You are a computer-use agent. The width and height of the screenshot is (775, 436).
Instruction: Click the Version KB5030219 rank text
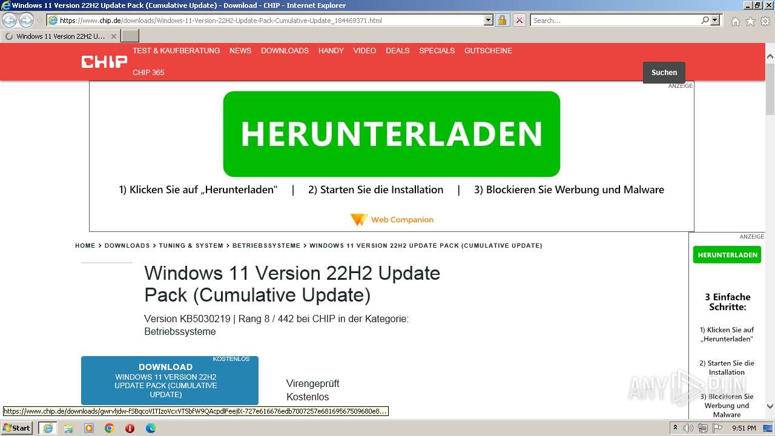click(276, 325)
